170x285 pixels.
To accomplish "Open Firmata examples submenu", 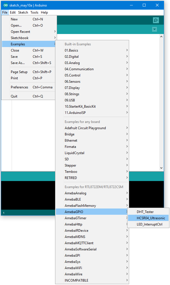I will point(92,147).
